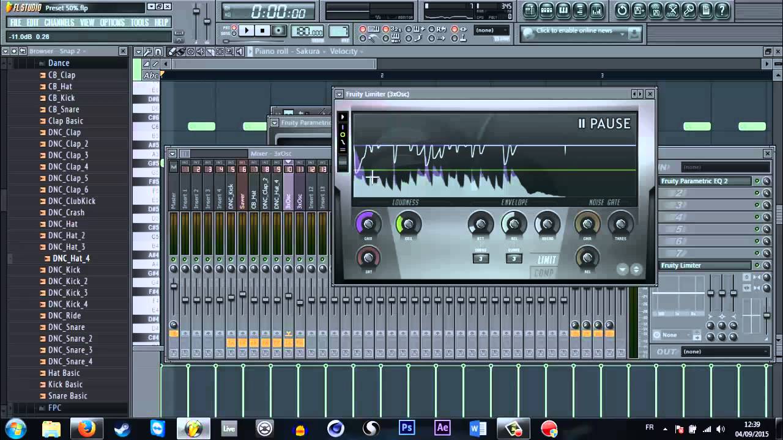Open Steam from the taskbar
This screenshot has height=440, width=783.
(x=122, y=428)
